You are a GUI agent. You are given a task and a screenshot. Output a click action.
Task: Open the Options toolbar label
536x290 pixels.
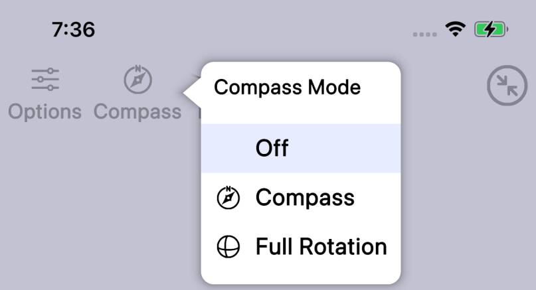[x=45, y=111]
